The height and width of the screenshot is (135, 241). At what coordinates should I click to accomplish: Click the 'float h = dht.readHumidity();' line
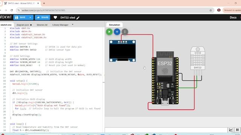[31, 130]
